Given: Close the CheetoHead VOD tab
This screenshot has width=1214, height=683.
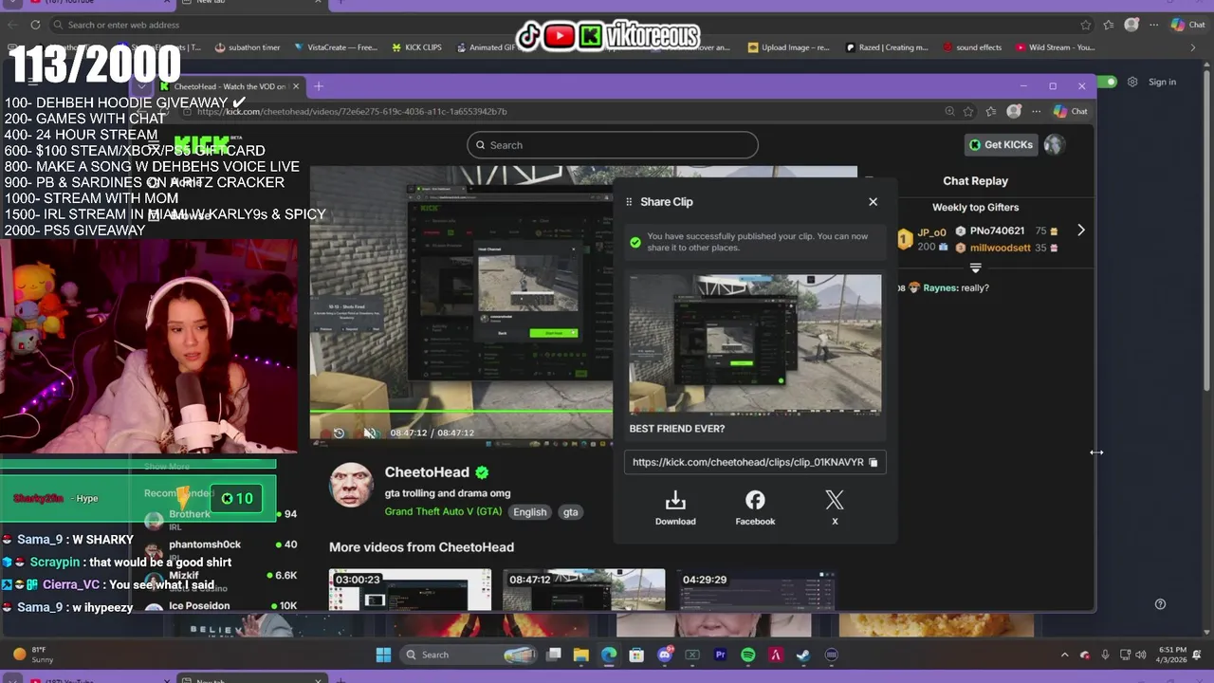Looking at the screenshot, I should click(x=296, y=86).
